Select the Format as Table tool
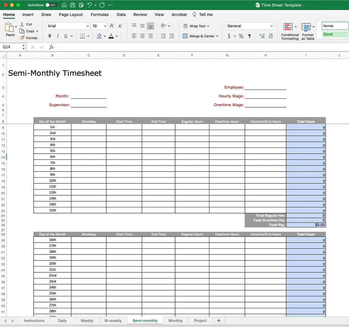 point(307,31)
